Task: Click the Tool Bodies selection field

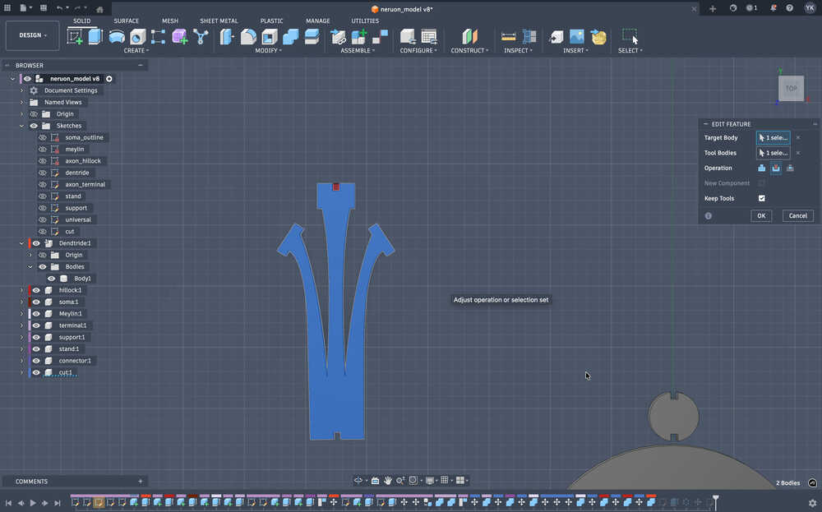Action: pos(774,153)
